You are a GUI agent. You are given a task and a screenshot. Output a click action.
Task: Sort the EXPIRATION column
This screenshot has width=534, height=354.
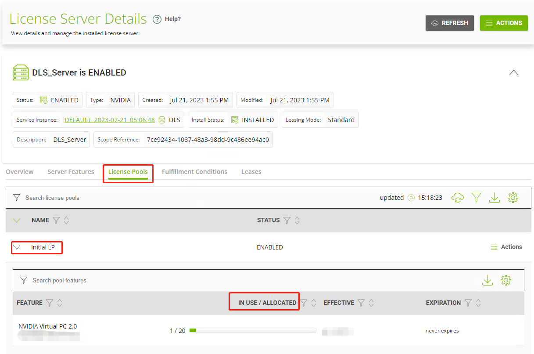click(478, 303)
